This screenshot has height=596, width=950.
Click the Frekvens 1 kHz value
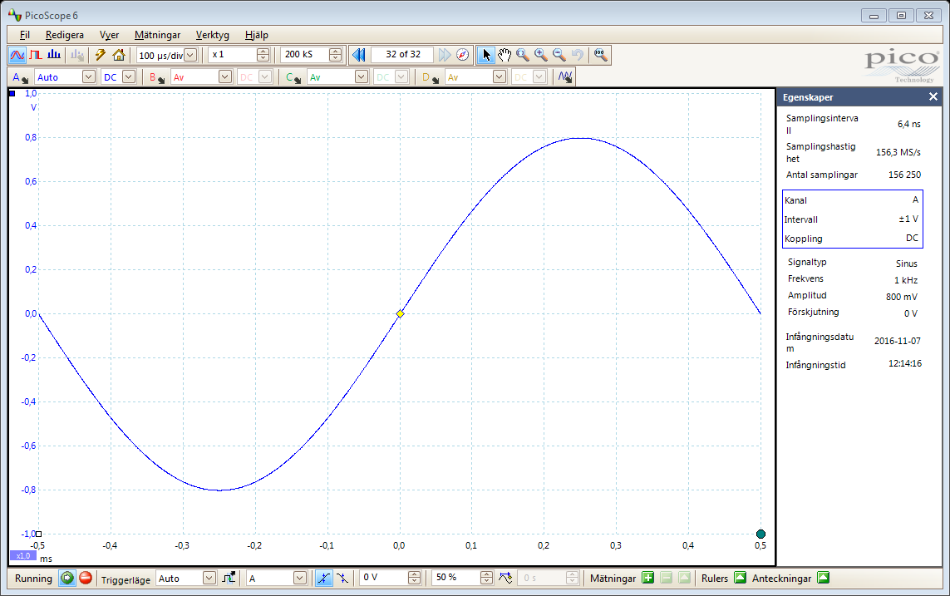point(906,280)
